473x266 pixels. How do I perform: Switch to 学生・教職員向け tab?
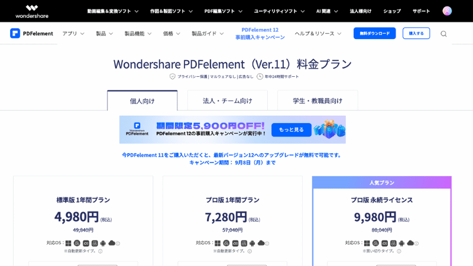pos(318,100)
